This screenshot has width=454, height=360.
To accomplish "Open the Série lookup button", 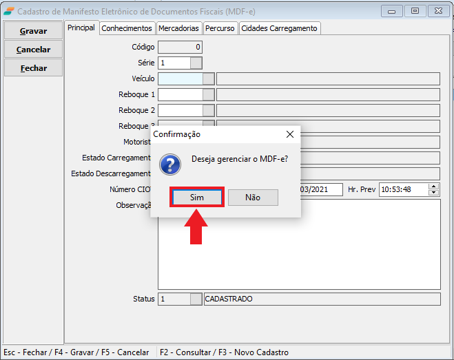I will click(x=196, y=63).
